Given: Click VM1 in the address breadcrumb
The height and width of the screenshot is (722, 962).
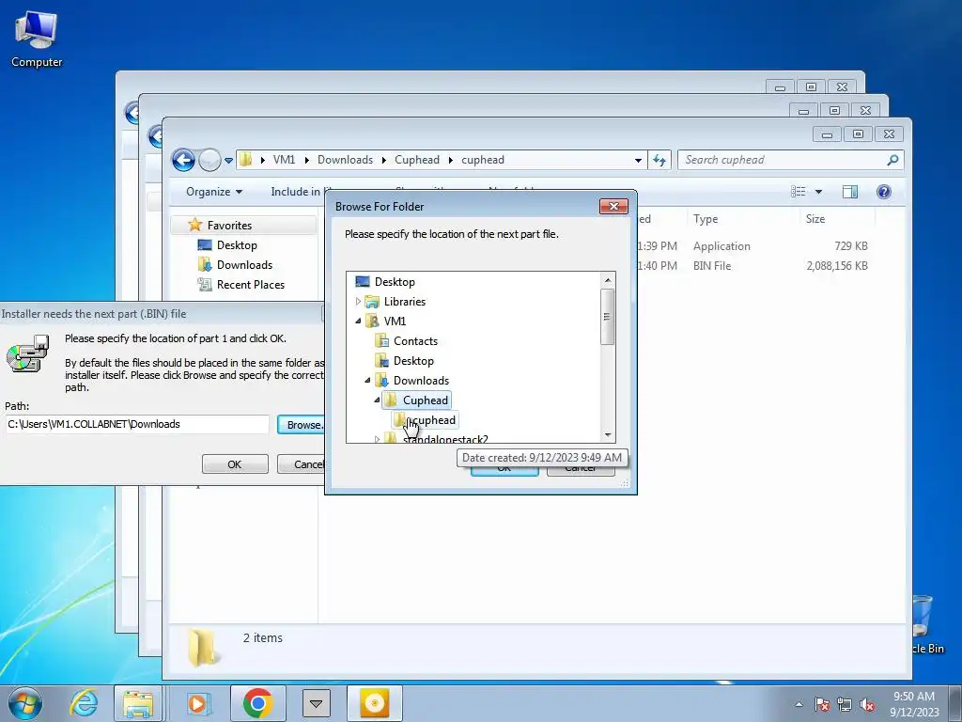Looking at the screenshot, I should click(x=284, y=160).
